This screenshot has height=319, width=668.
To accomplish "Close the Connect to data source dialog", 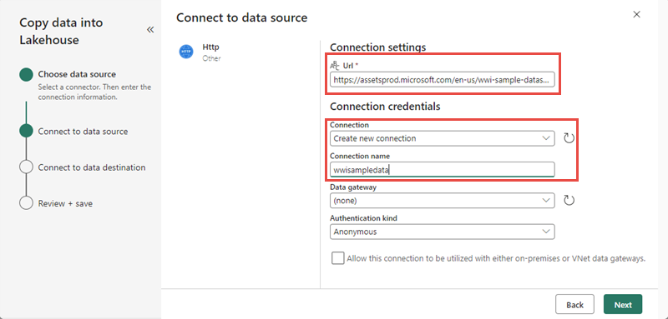I will [x=637, y=14].
